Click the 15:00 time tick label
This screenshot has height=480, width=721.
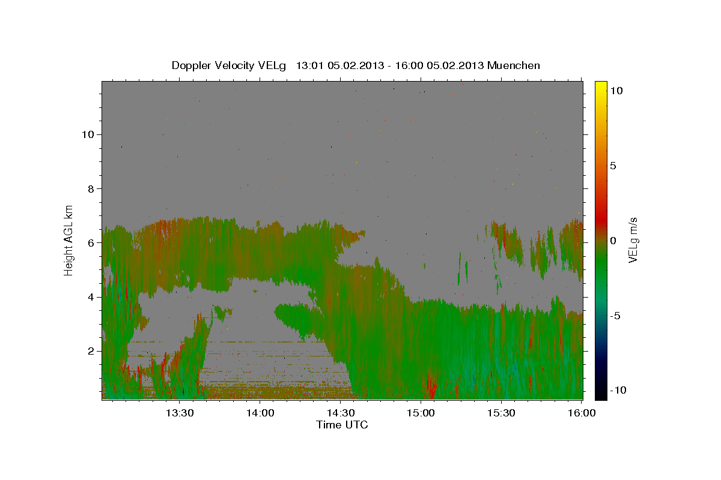(x=421, y=413)
